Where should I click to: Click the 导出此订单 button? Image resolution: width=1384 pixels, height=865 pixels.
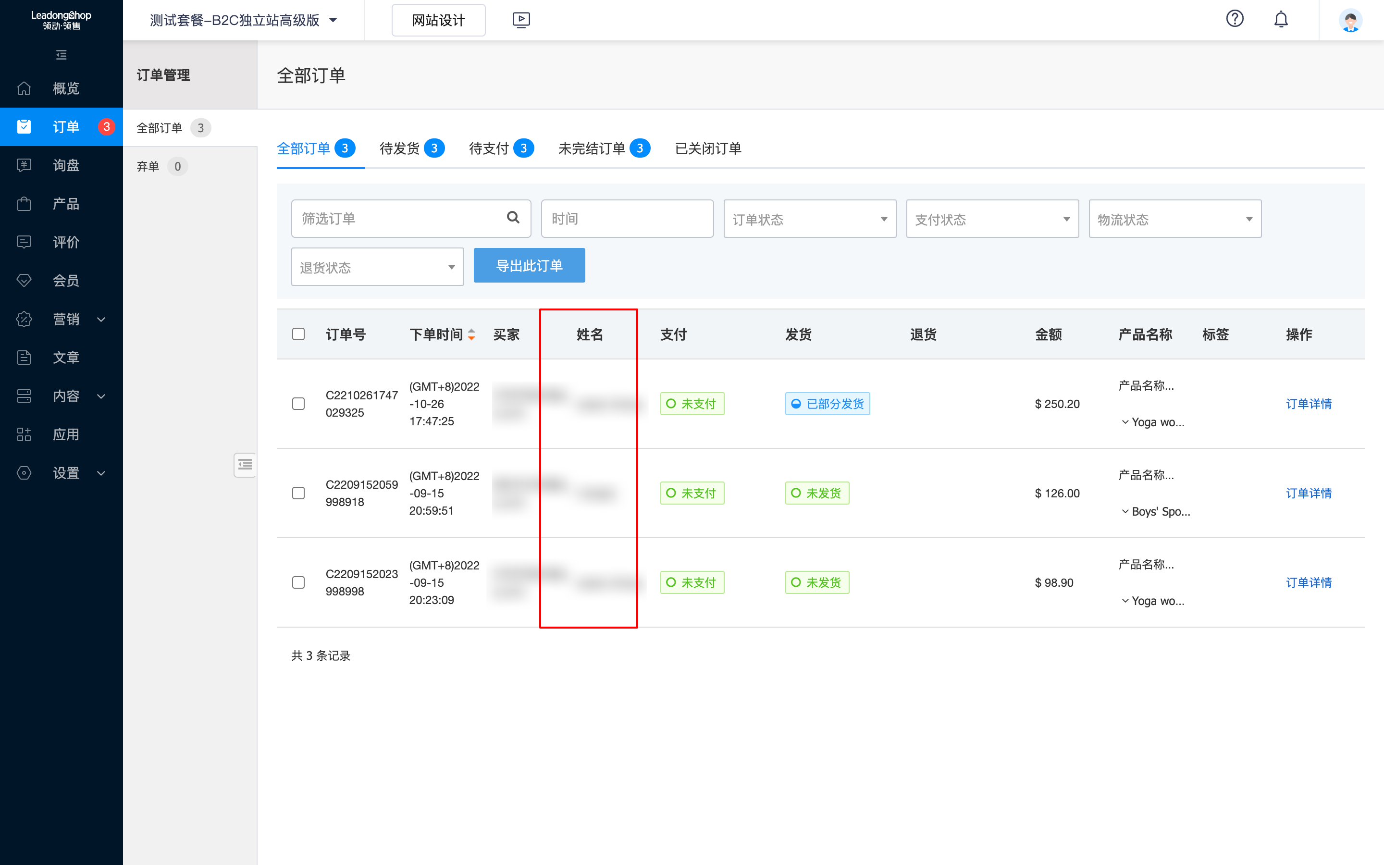pyautogui.click(x=529, y=265)
